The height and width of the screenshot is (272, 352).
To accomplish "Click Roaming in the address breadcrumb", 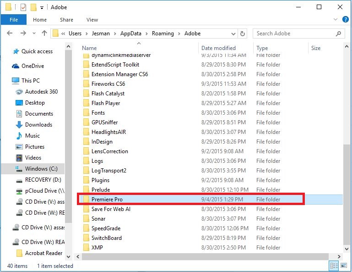I will coord(163,33).
